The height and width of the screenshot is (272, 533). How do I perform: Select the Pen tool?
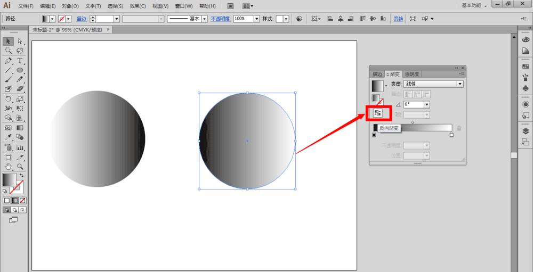(x=8, y=61)
